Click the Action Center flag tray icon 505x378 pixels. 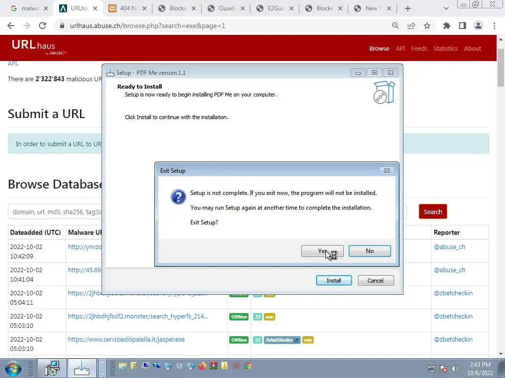point(443,369)
